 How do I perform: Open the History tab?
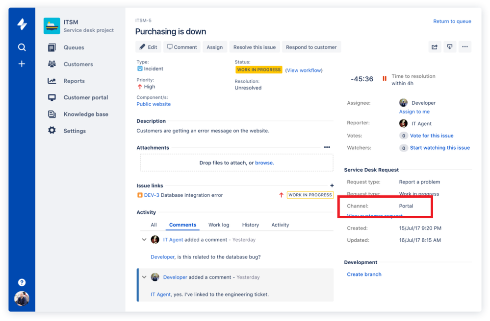click(x=250, y=225)
